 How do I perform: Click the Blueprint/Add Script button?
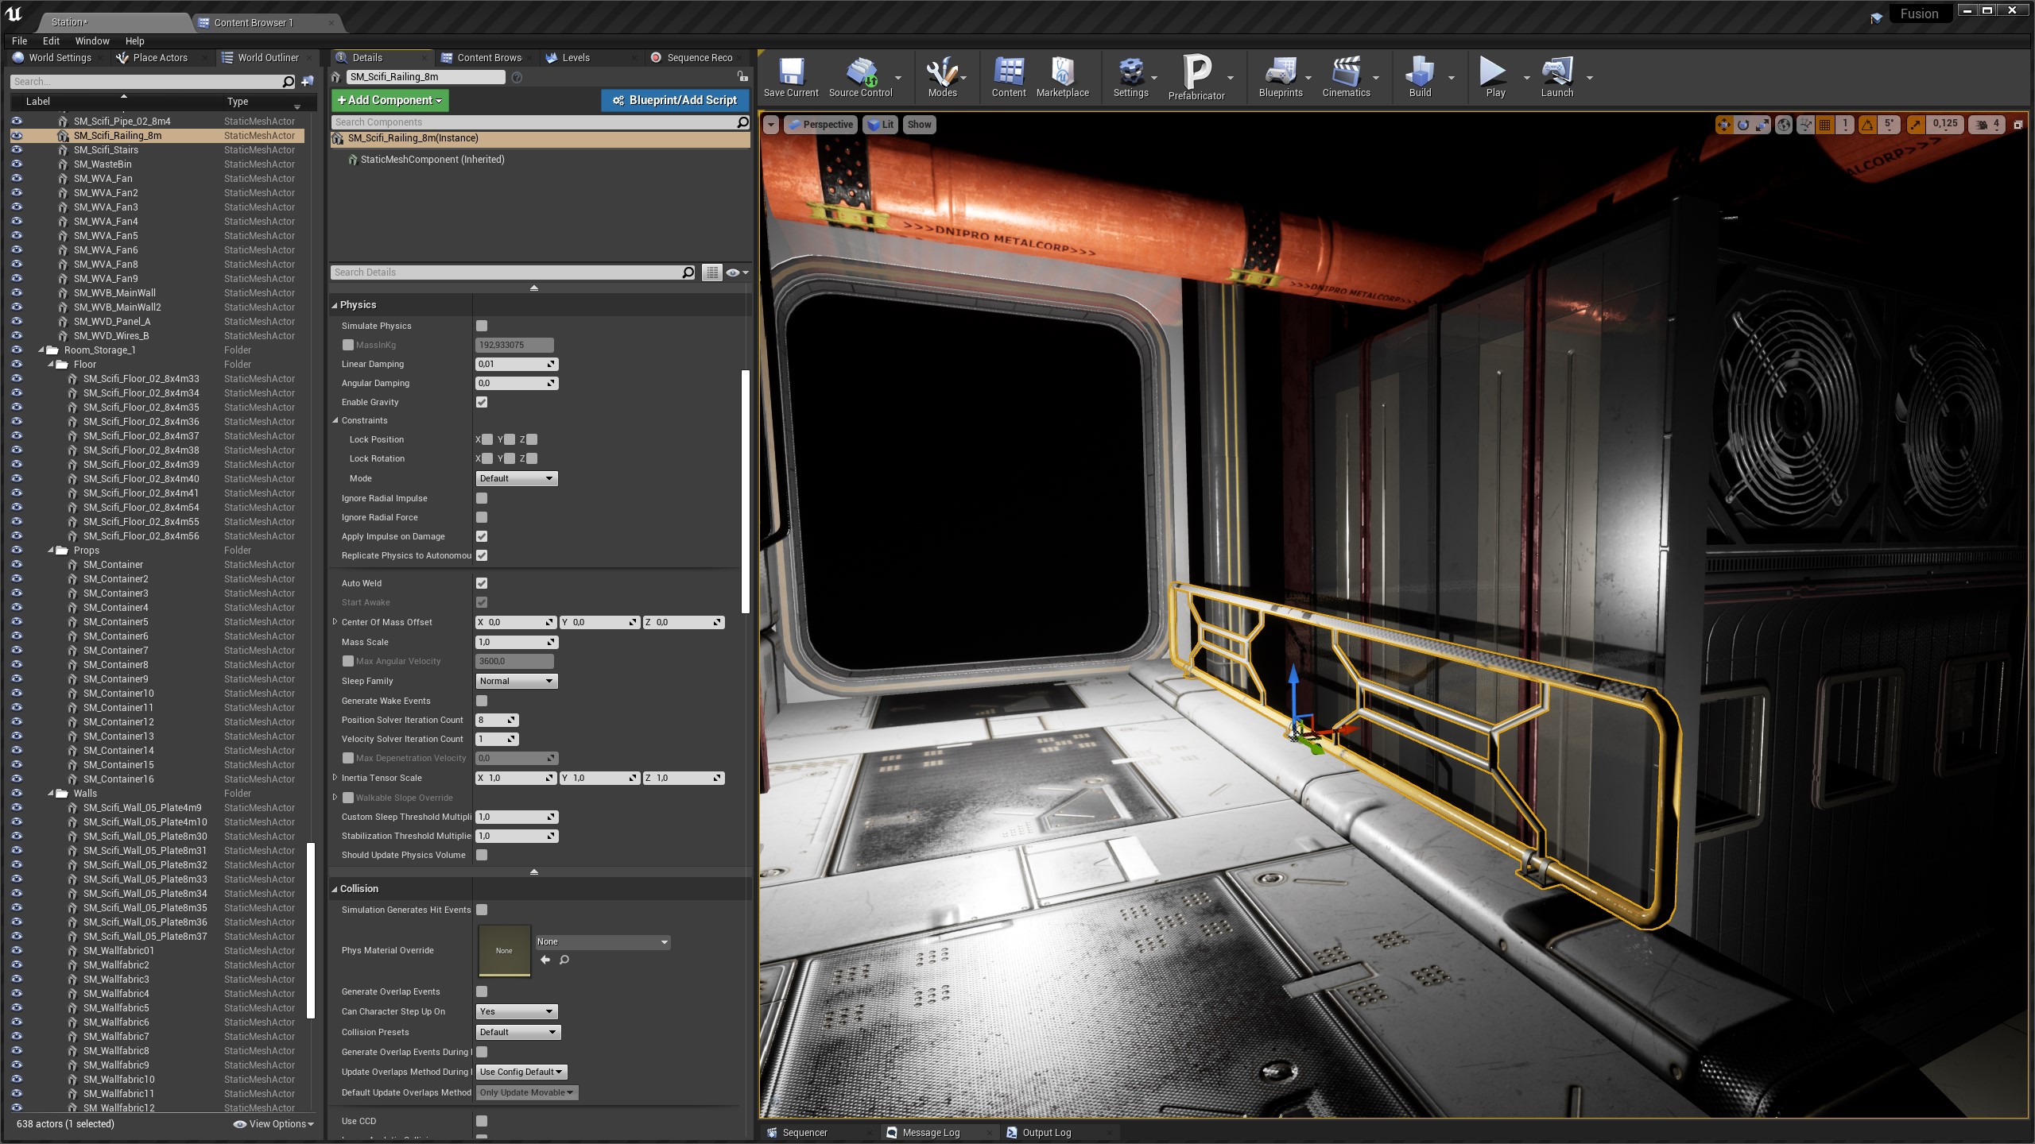[x=675, y=100]
